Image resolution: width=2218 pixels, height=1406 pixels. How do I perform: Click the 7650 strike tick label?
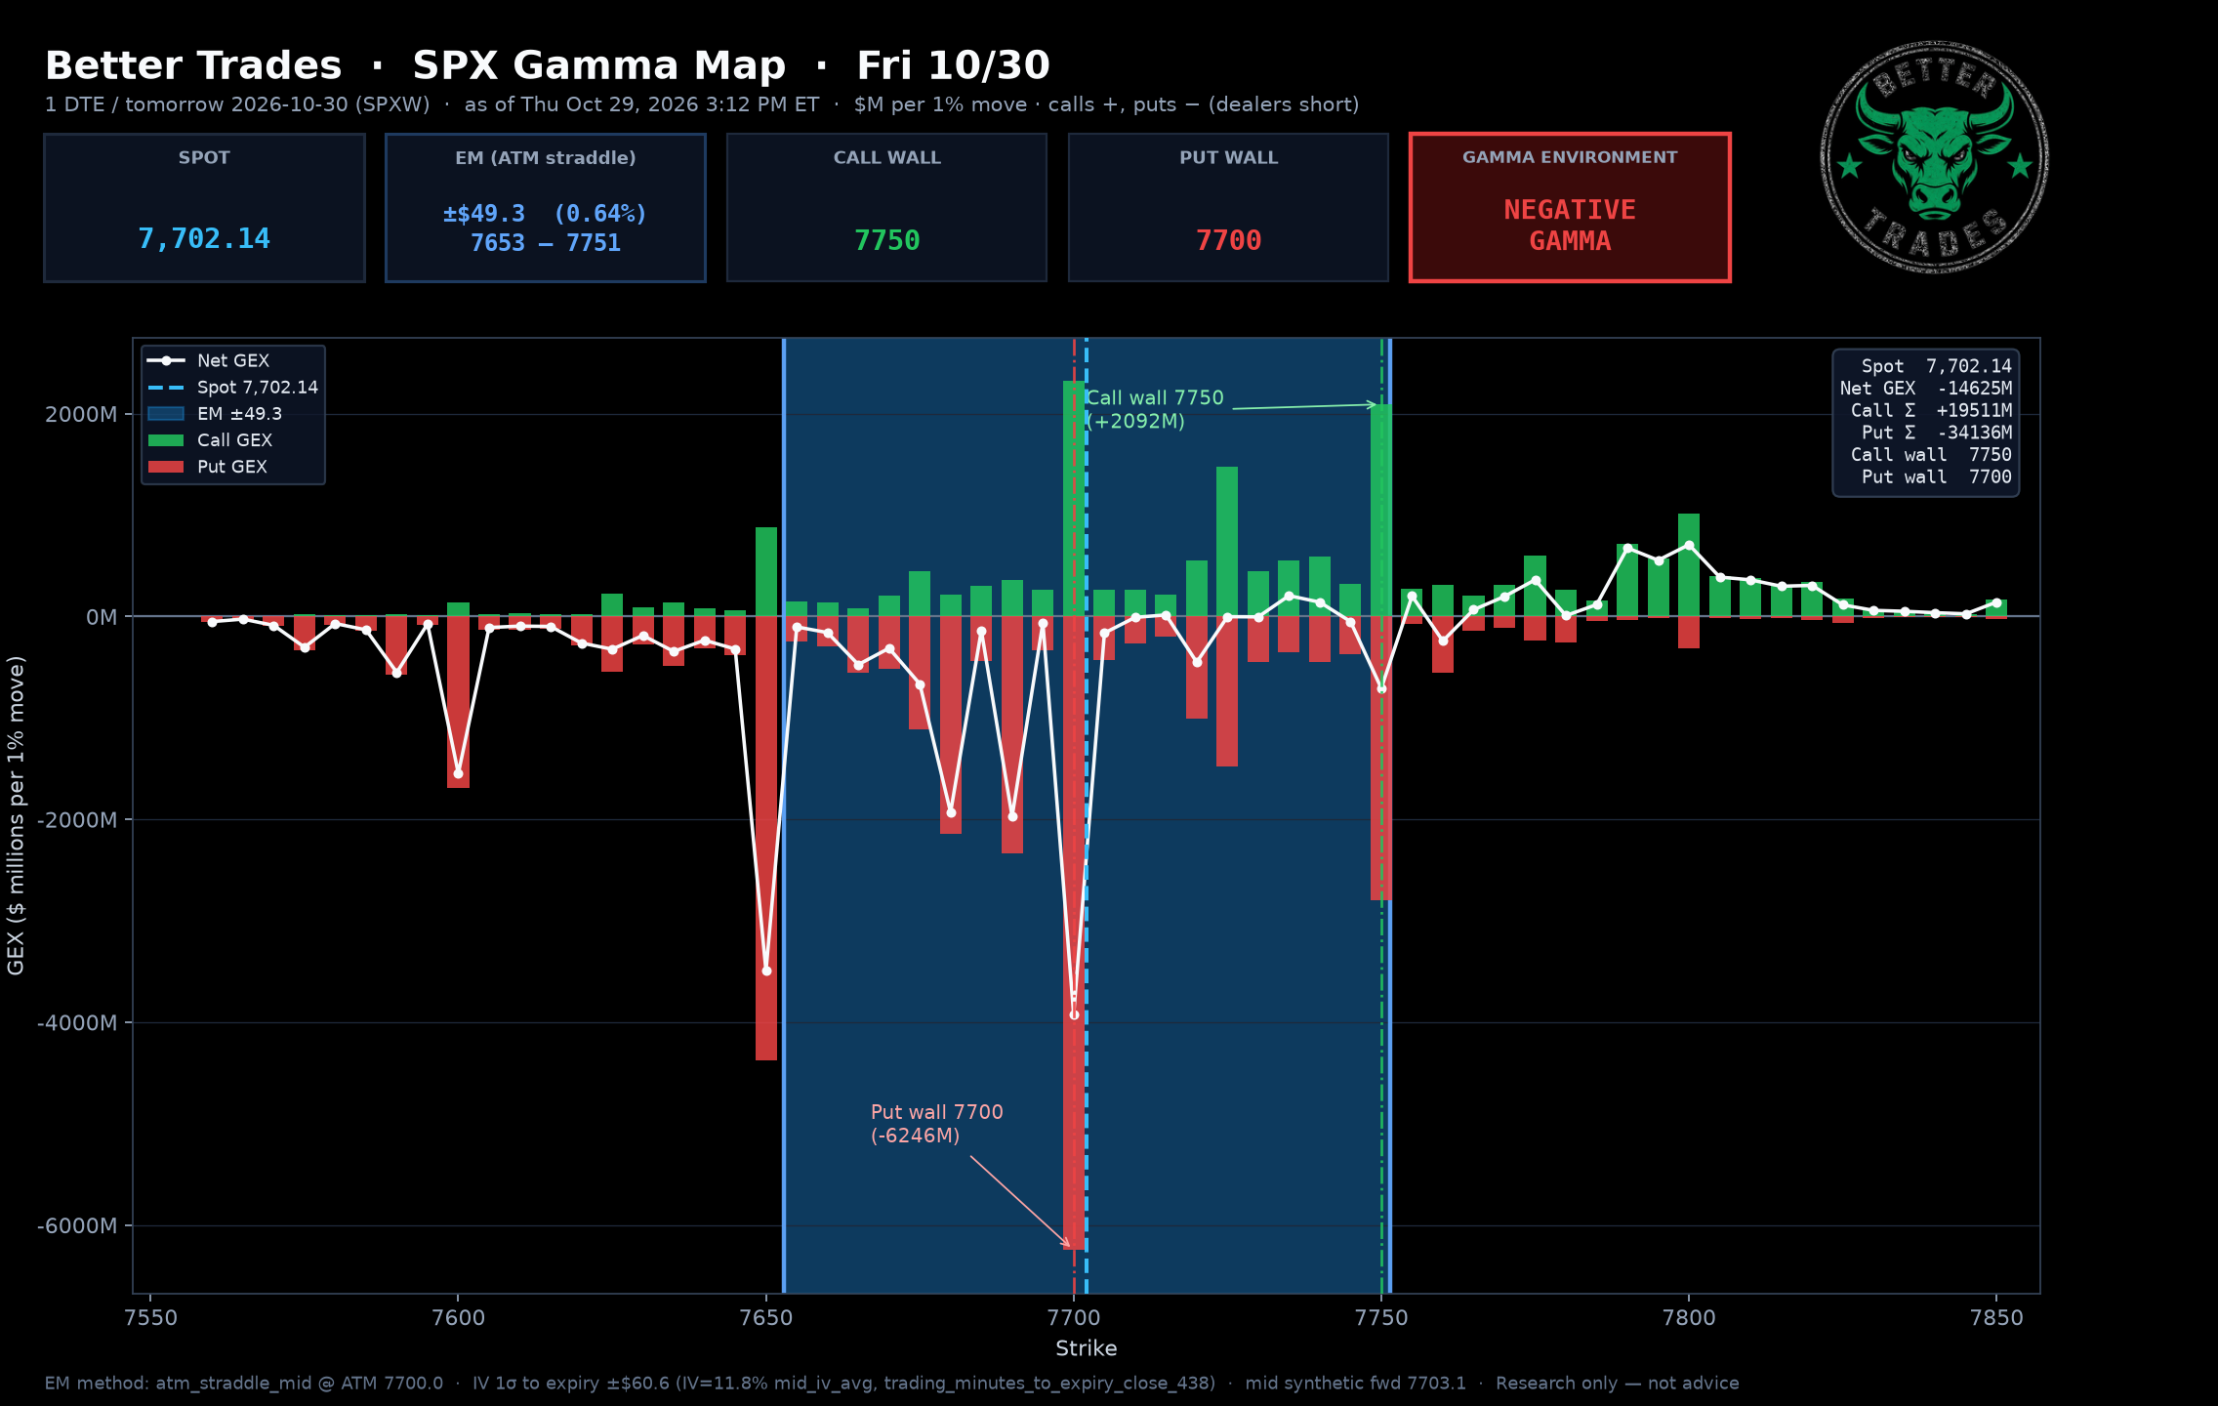[x=766, y=1317]
